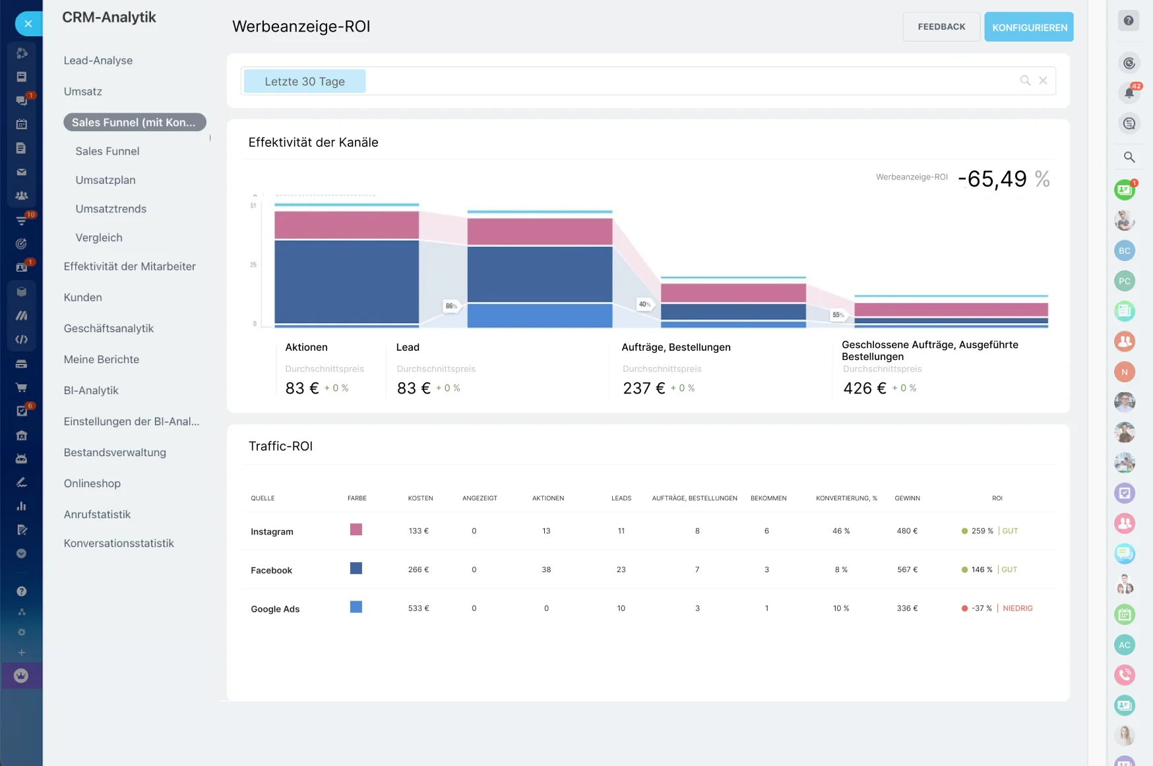Click the code brackets icon in sidebar
Image resolution: width=1153 pixels, height=766 pixels.
pyautogui.click(x=21, y=339)
